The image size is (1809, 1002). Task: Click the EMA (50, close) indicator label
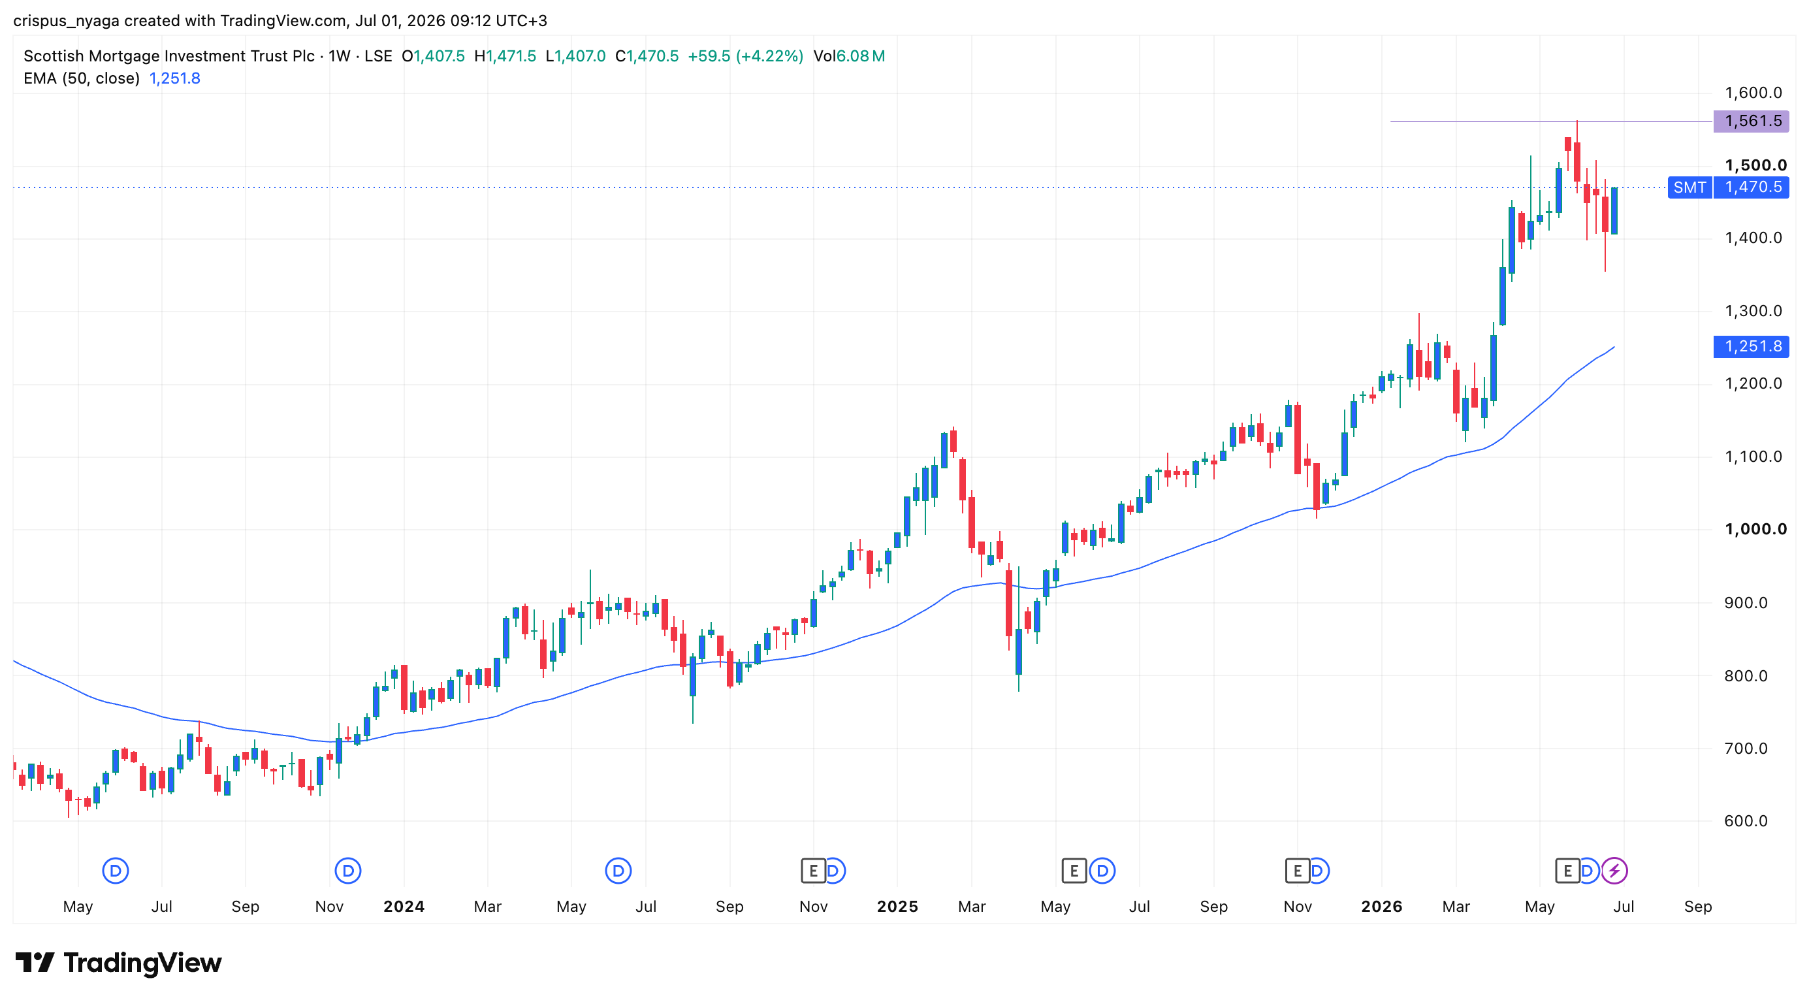point(82,78)
